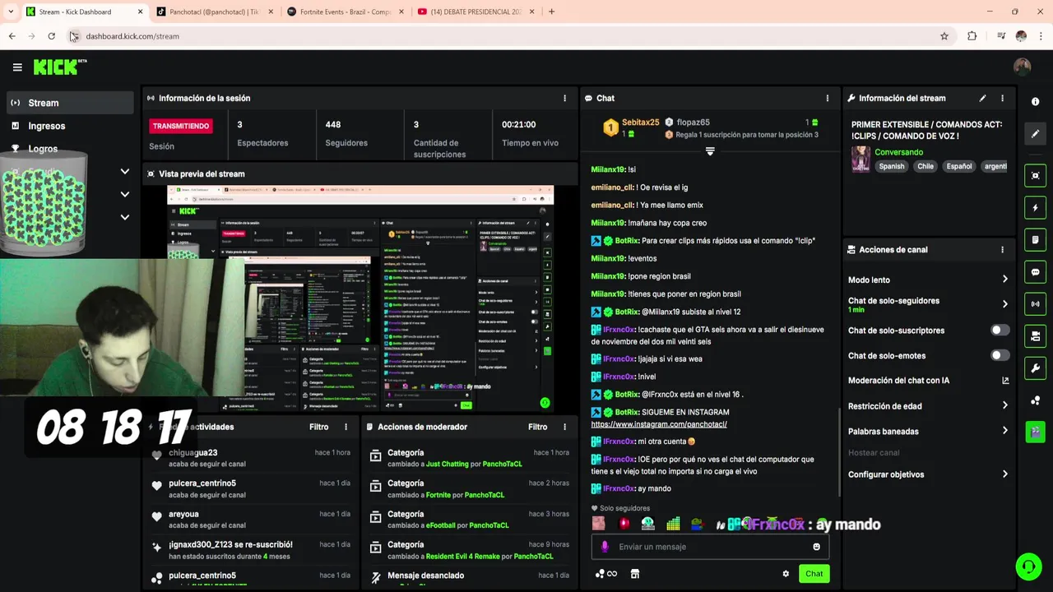This screenshot has width=1053, height=592.
Task: Open the chat panel options menu
Action: coord(828,98)
